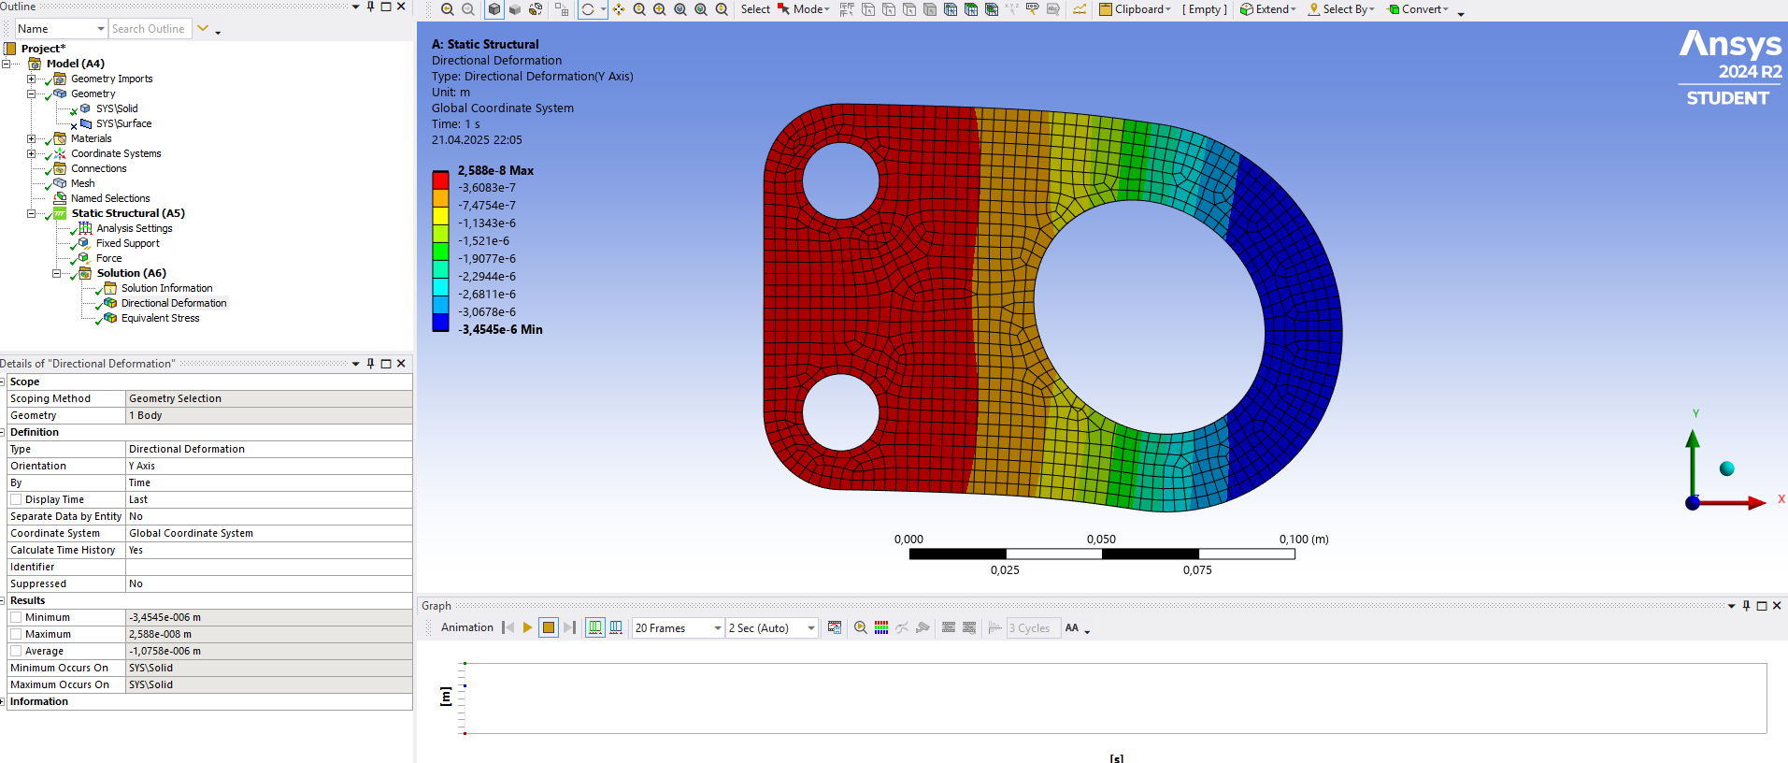Toggle the Average result checkbox
Screen dimensions: 1788x763
(x=16, y=651)
